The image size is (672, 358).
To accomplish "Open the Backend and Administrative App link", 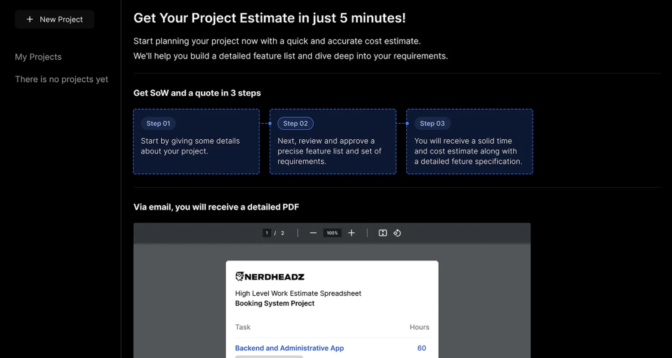I will tap(289, 348).
